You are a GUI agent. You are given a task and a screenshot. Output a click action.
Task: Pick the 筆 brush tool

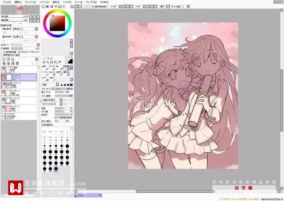tap(59, 68)
